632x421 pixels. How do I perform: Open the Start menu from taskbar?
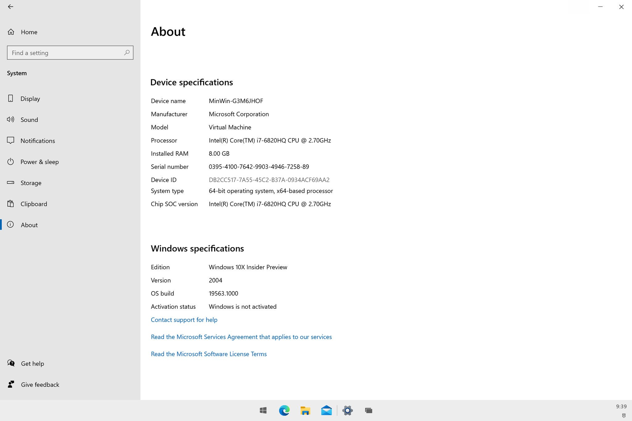click(263, 411)
